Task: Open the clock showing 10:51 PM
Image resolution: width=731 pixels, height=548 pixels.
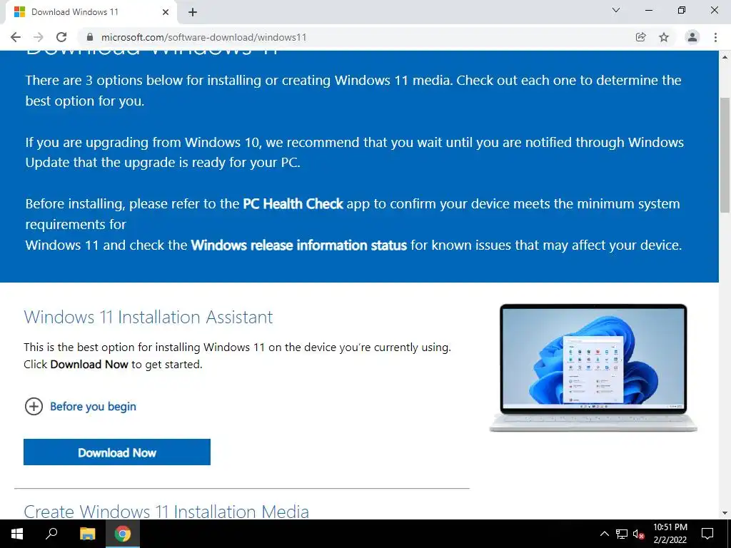Action: tap(670, 534)
